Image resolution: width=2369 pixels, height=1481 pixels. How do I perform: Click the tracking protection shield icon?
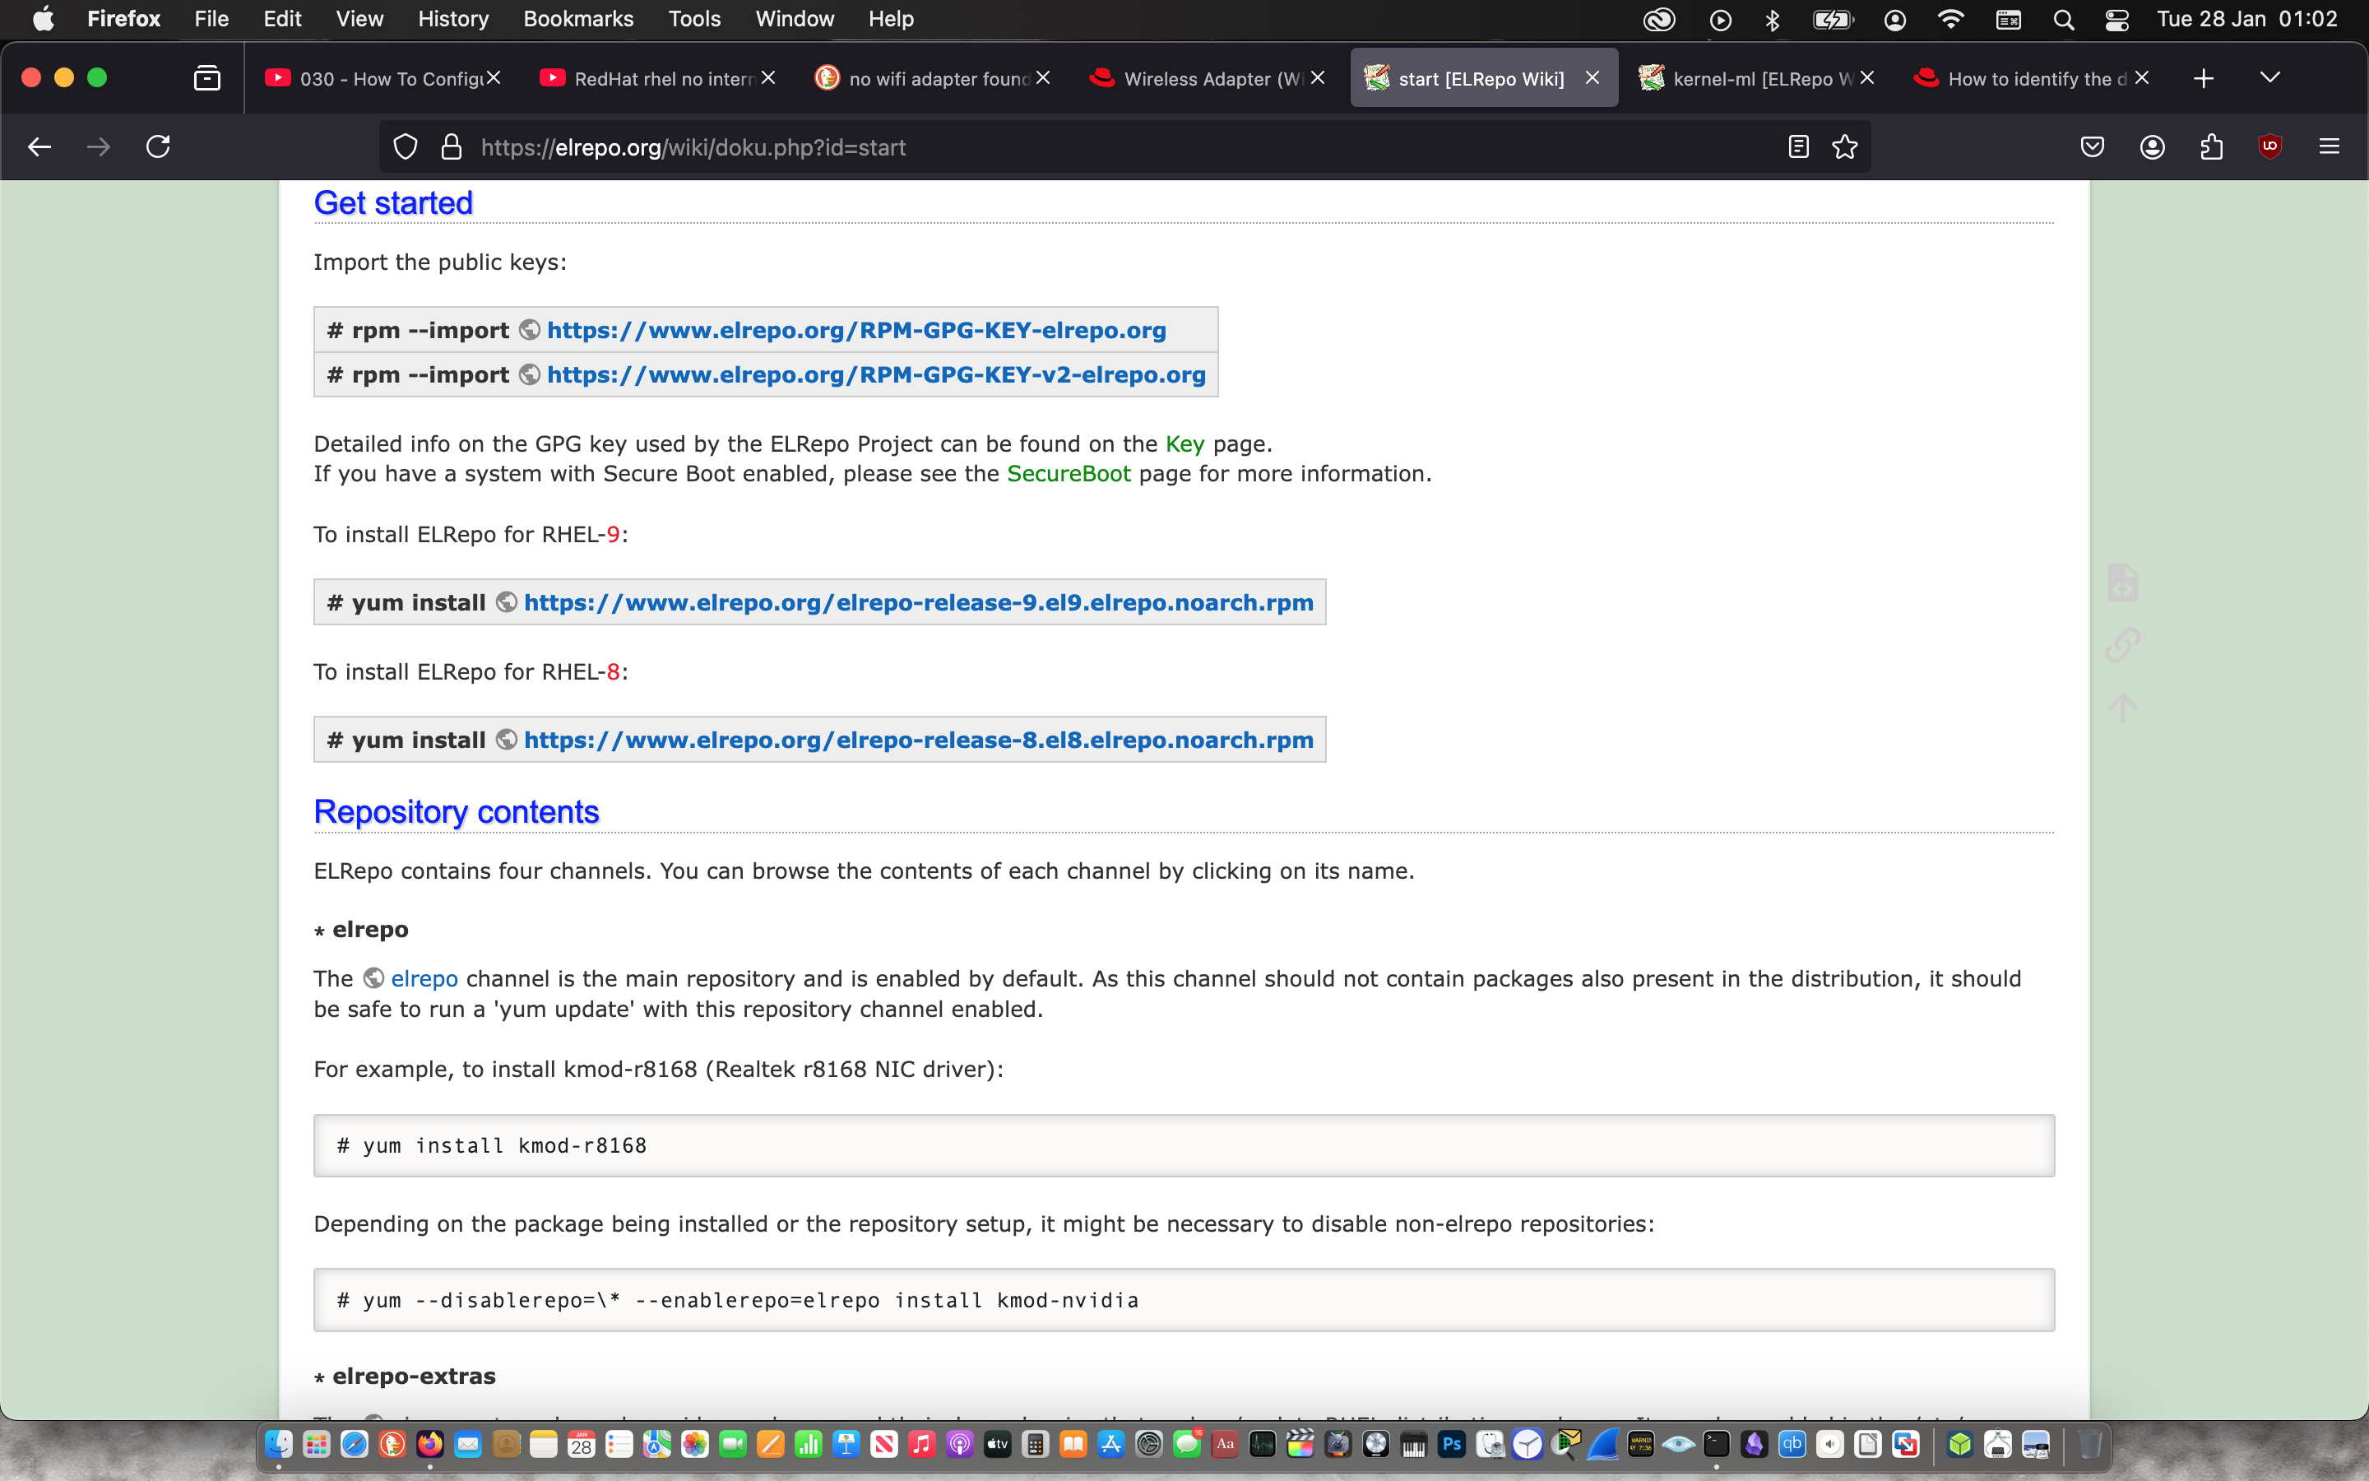click(x=406, y=147)
